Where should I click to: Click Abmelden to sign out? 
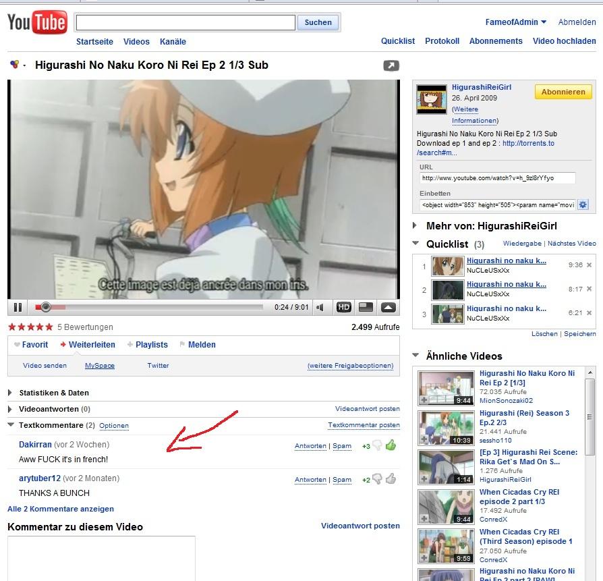pos(577,22)
